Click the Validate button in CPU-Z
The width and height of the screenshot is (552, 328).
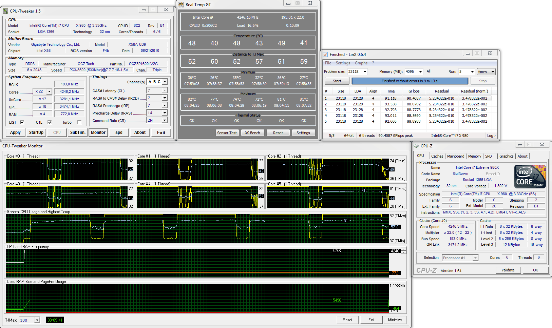[x=508, y=270]
